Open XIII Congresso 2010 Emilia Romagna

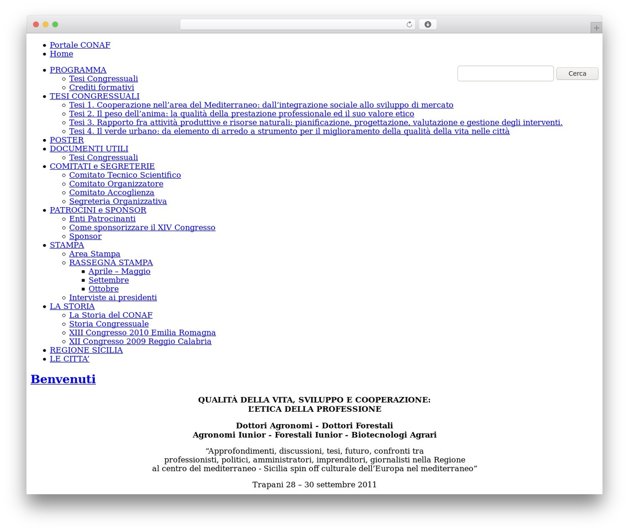(x=143, y=333)
